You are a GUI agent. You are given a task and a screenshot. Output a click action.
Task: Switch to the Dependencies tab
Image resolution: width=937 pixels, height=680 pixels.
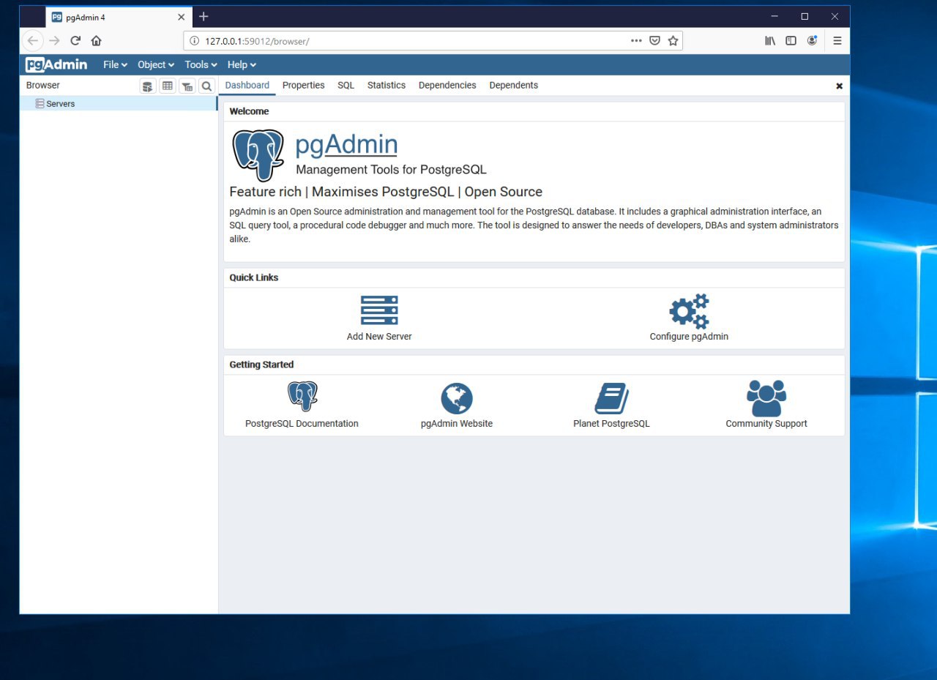point(447,86)
